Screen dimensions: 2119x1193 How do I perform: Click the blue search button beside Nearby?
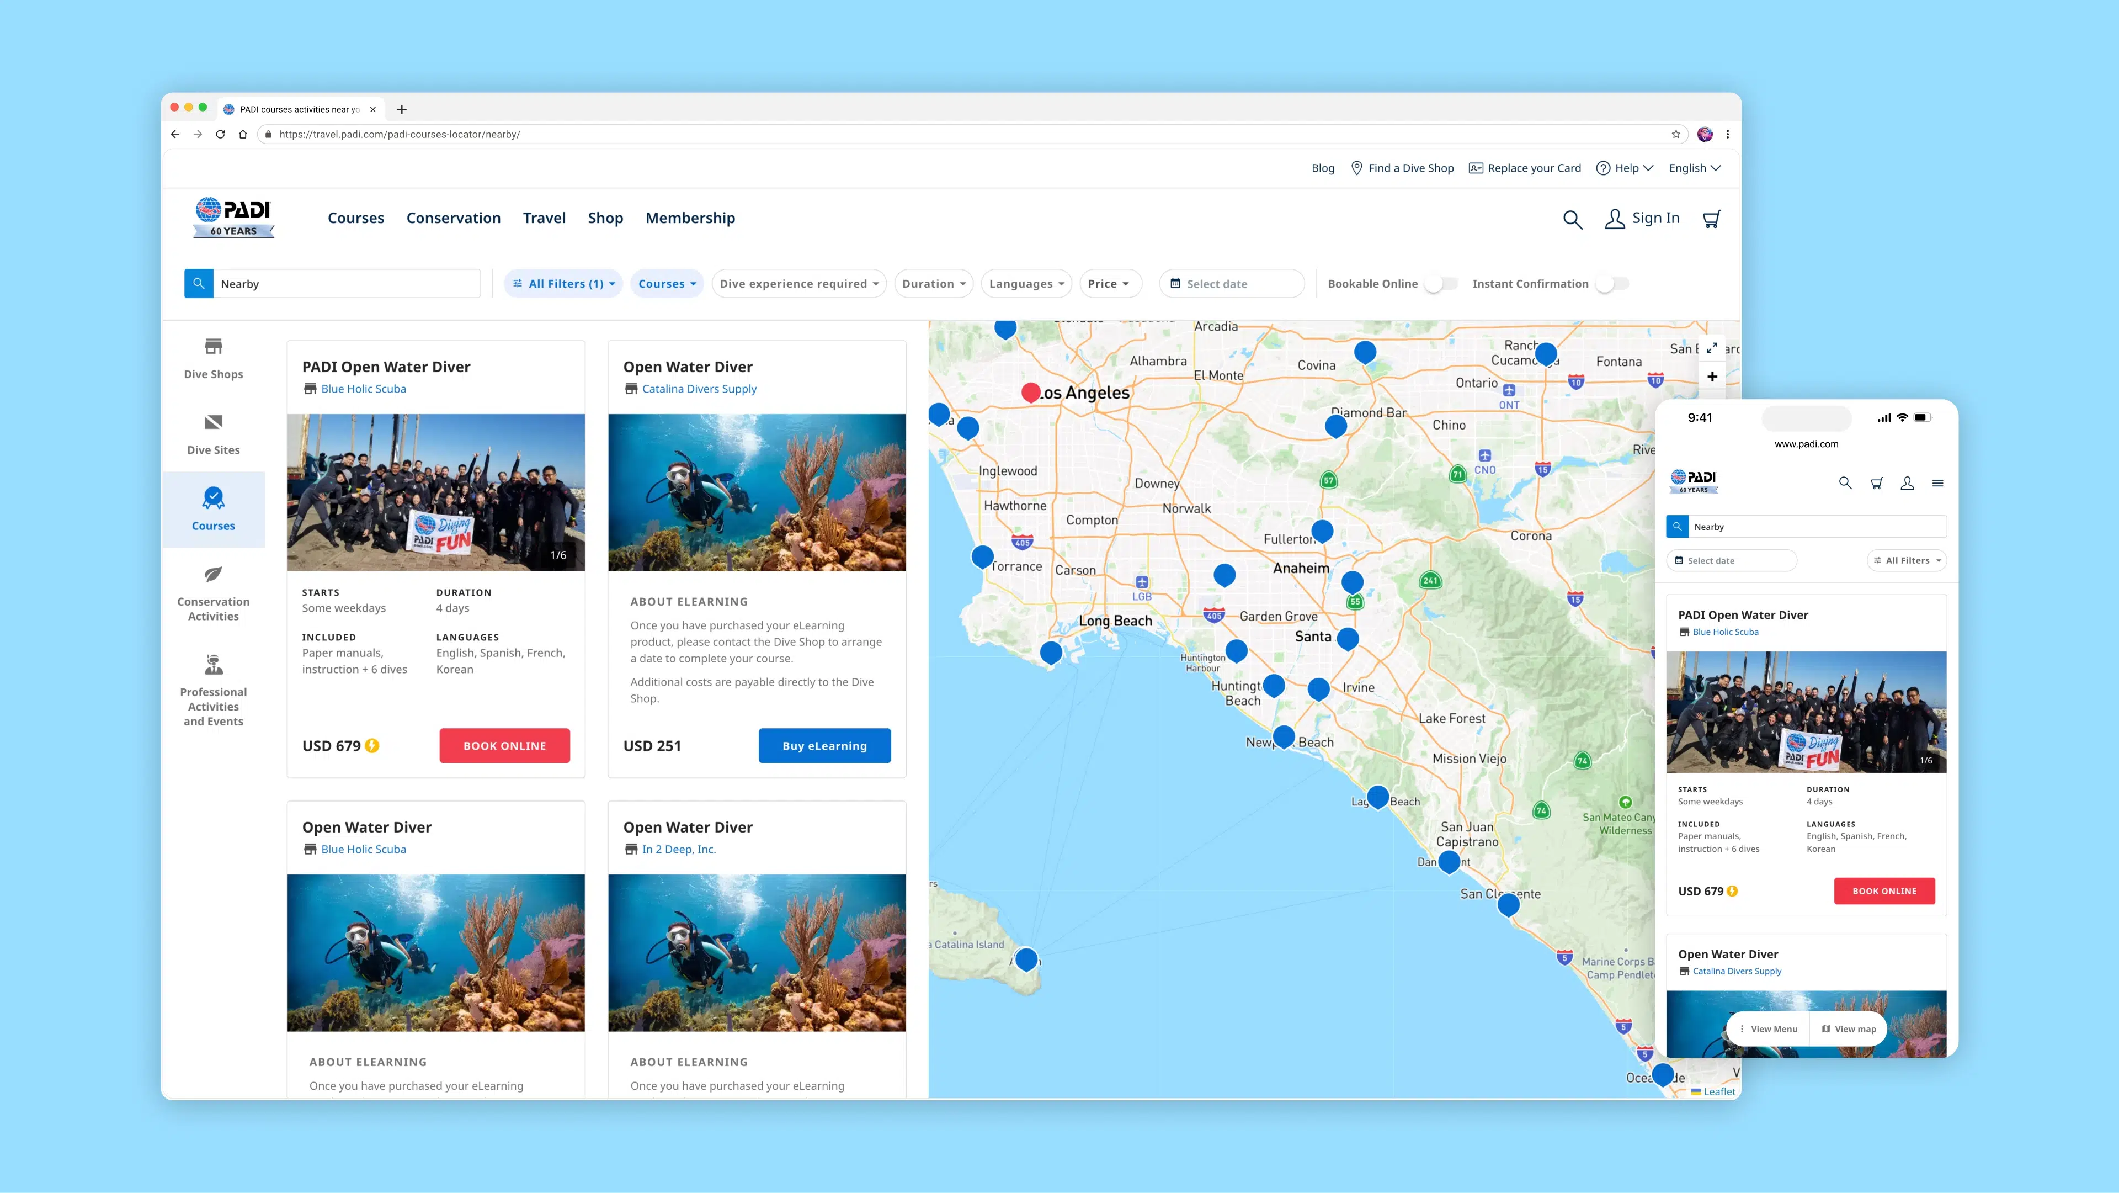(x=198, y=284)
